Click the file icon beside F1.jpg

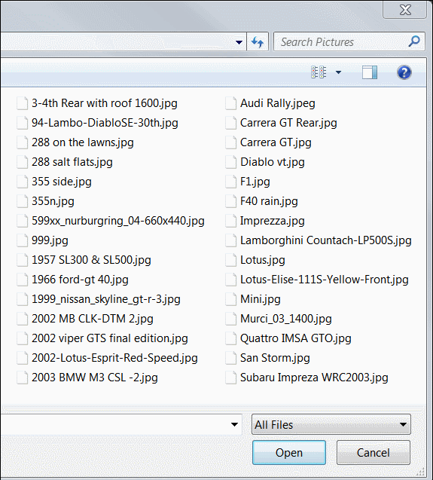[230, 182]
